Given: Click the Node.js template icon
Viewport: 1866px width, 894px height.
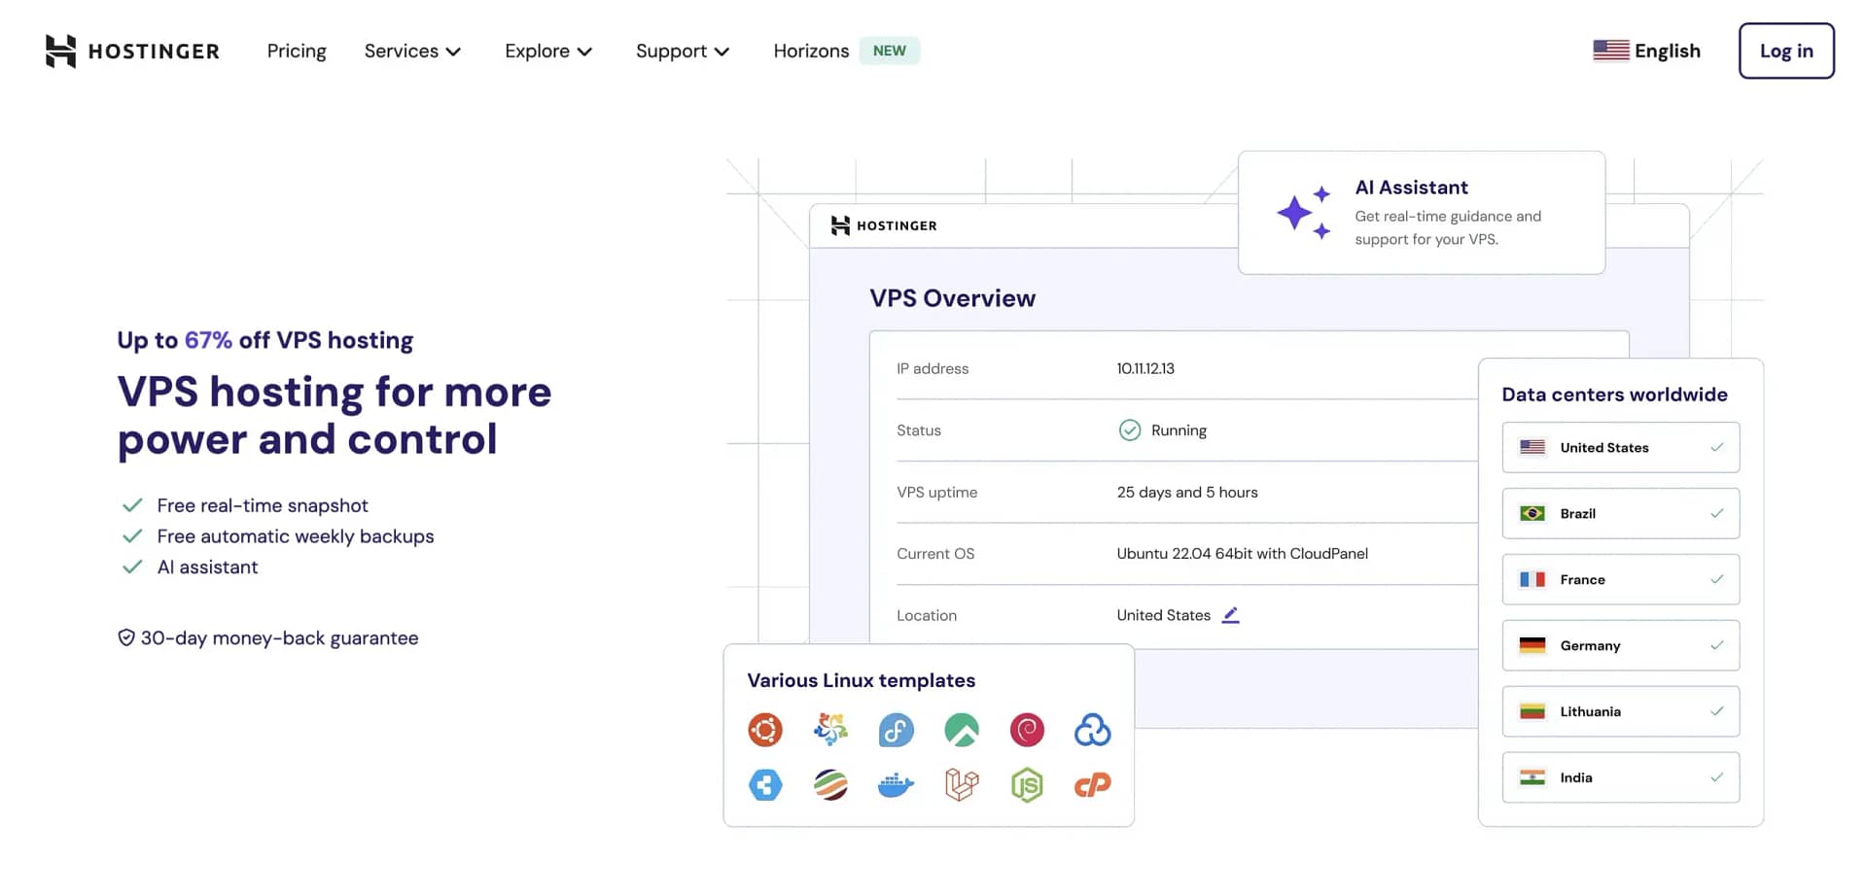Looking at the screenshot, I should coord(1027,784).
